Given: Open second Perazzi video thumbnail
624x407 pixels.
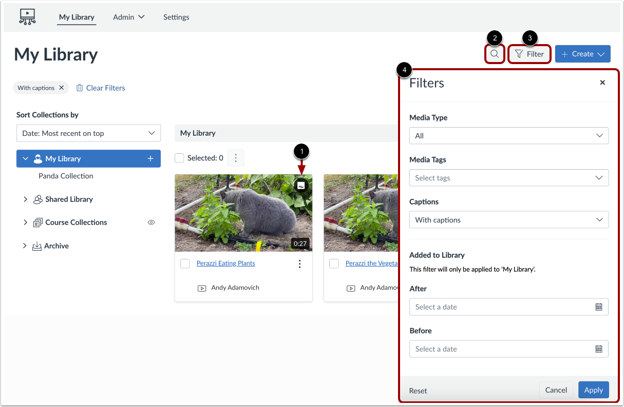Looking at the screenshot, I should click(361, 213).
